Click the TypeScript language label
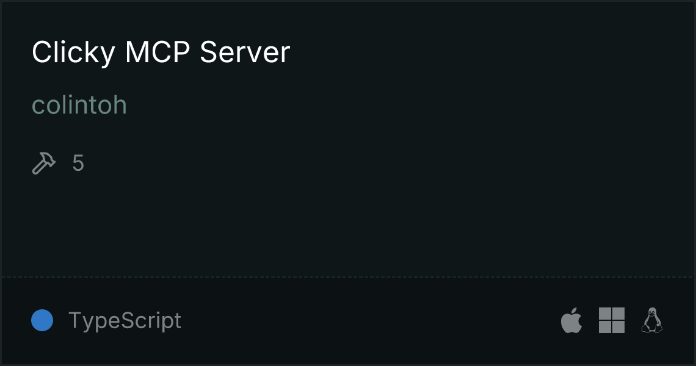The height and width of the screenshot is (366, 696). (x=125, y=320)
